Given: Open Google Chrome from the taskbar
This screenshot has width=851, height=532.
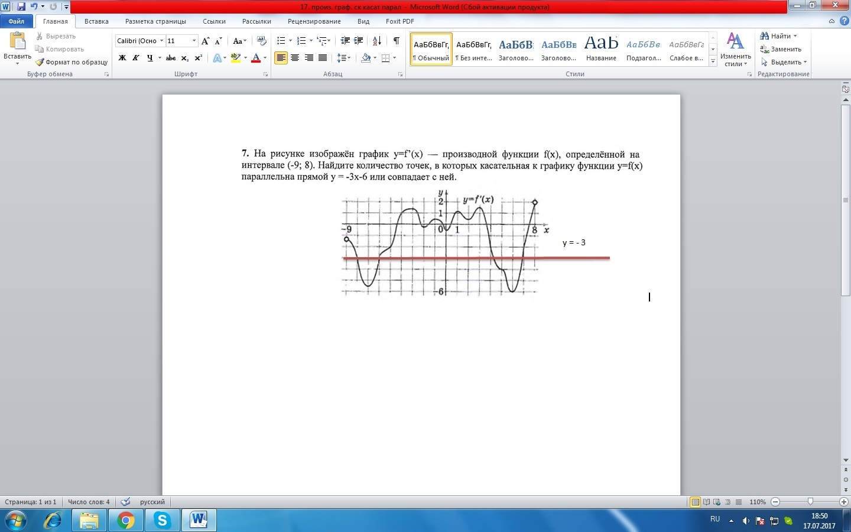Looking at the screenshot, I should 125,520.
